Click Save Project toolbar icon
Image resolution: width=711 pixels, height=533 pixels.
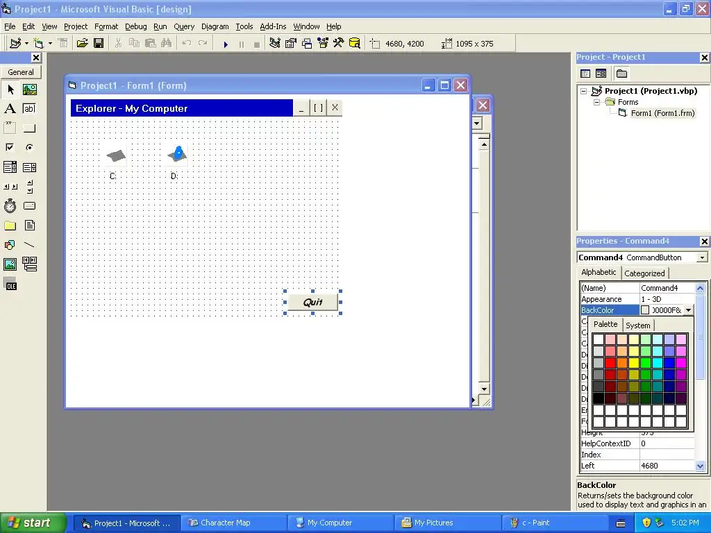click(x=99, y=44)
